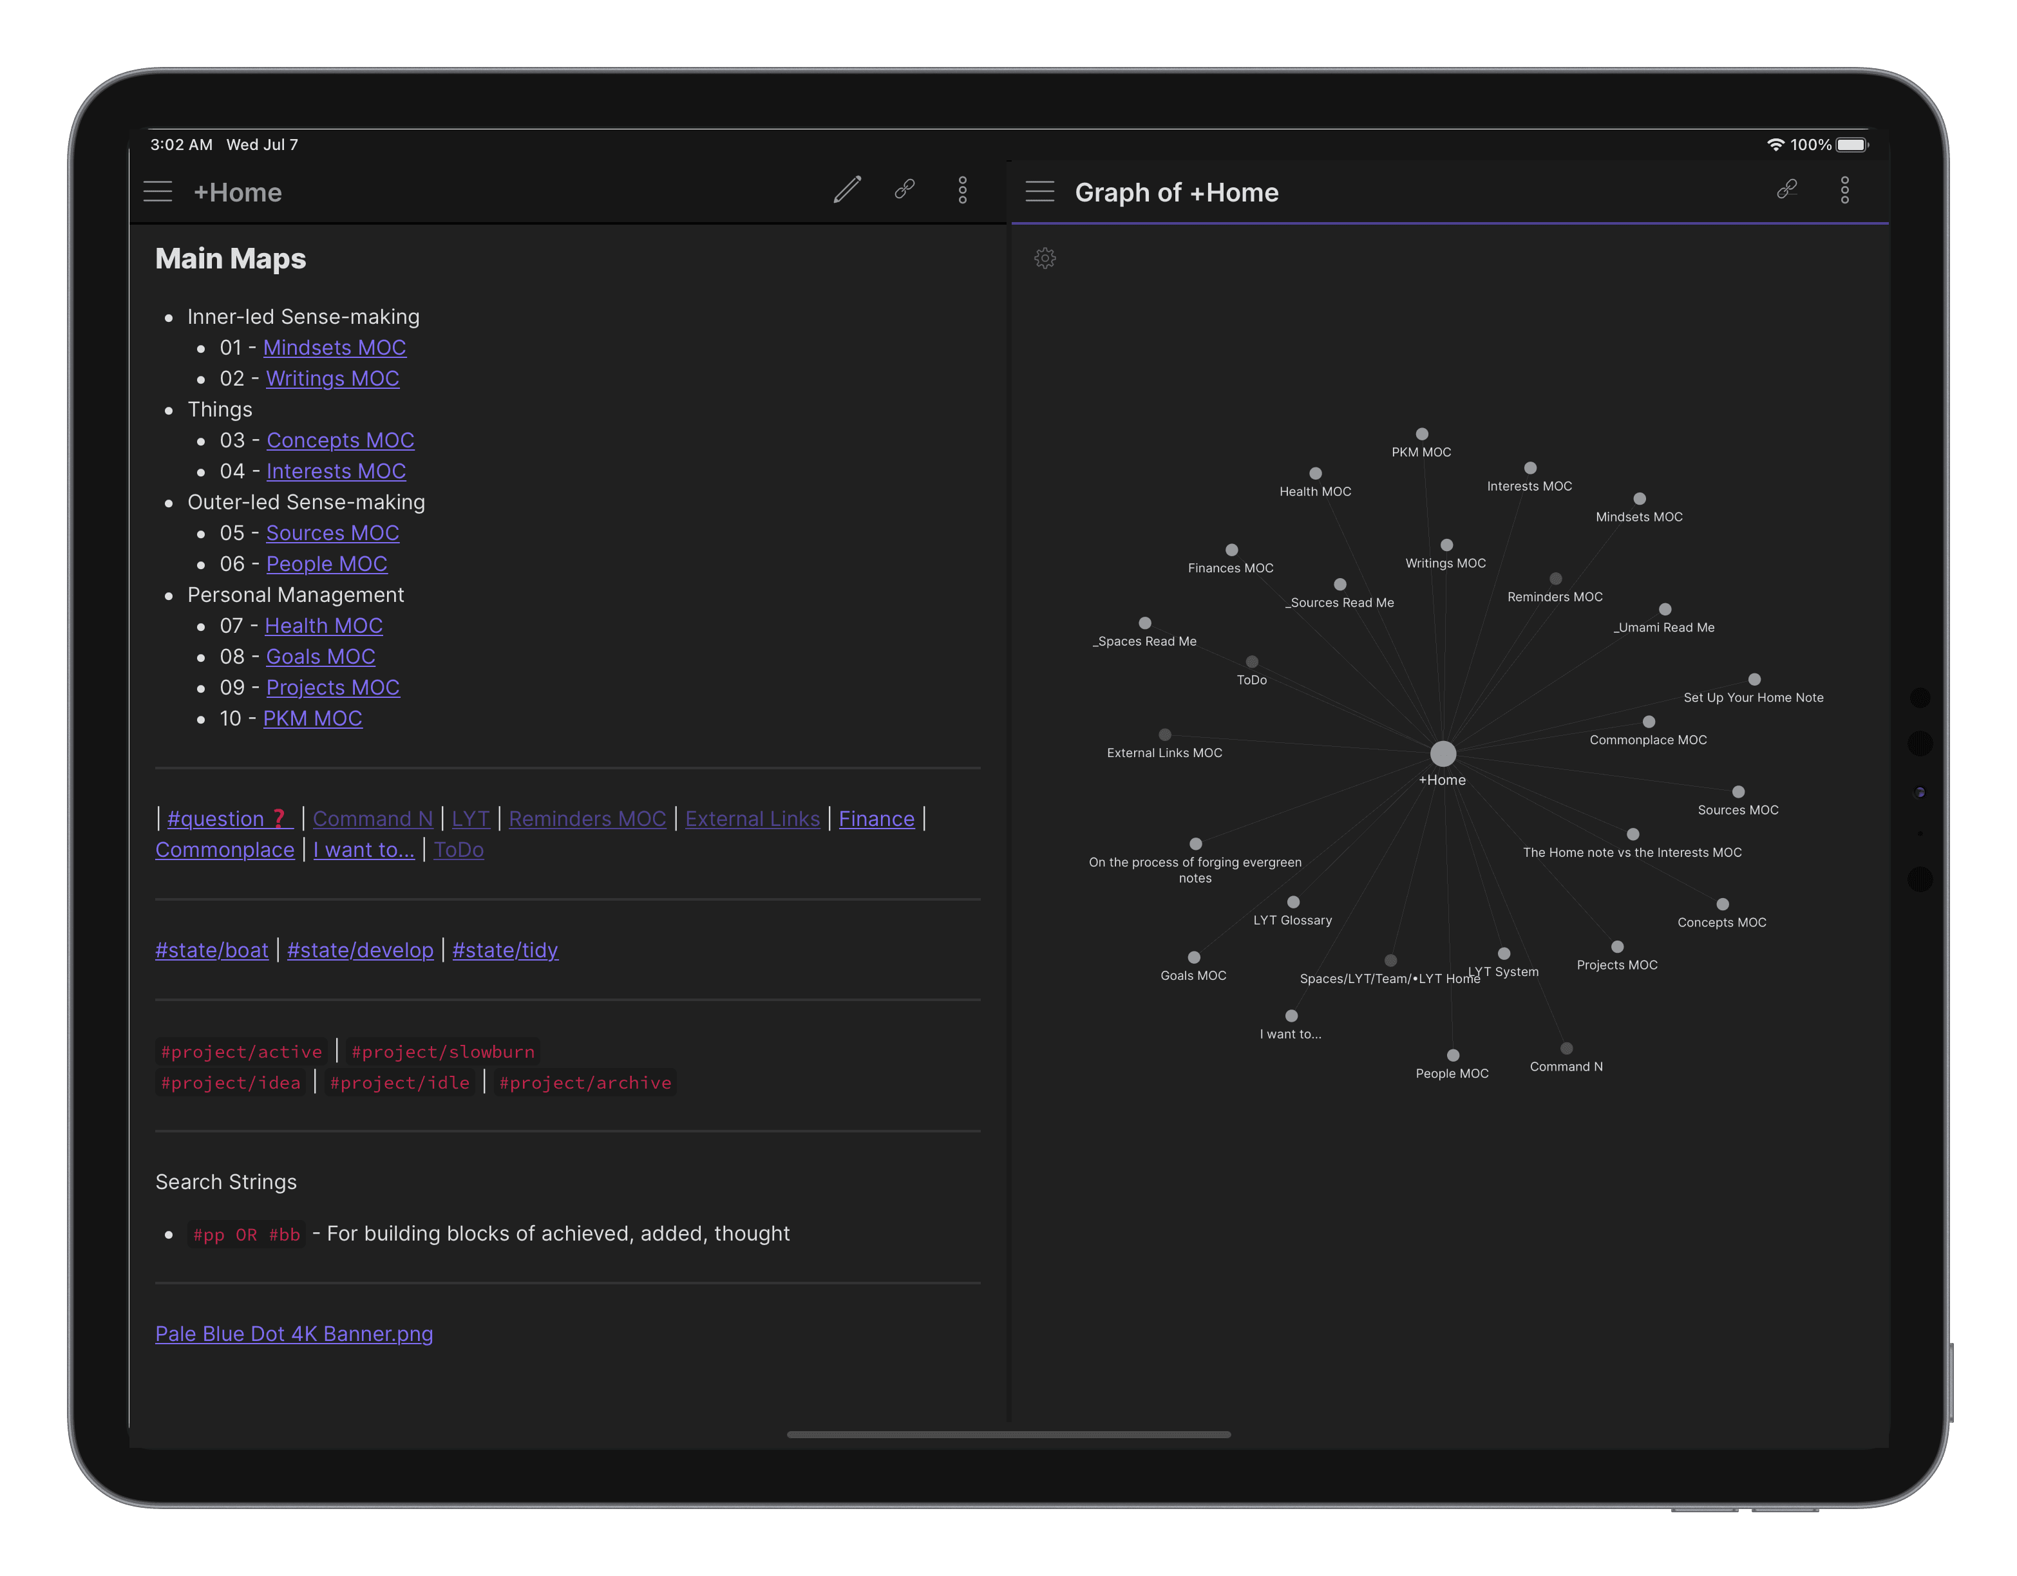Select the I want to... graph node
Screen dimensions: 2017x1576
(1291, 1017)
